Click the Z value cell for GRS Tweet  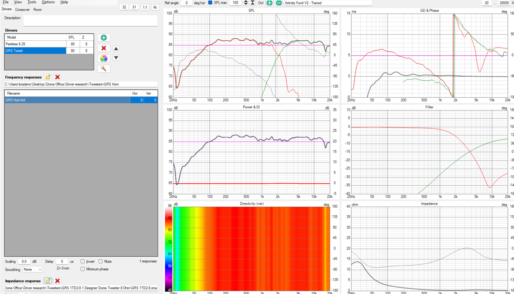[87, 51]
